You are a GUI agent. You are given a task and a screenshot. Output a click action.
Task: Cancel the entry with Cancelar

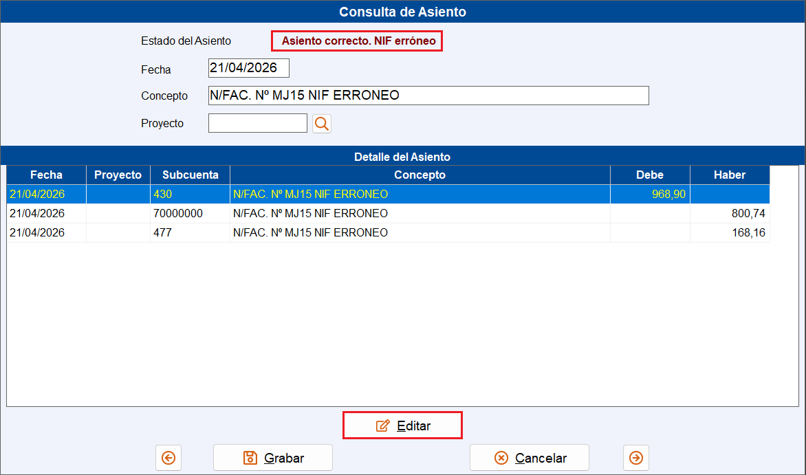(530, 458)
